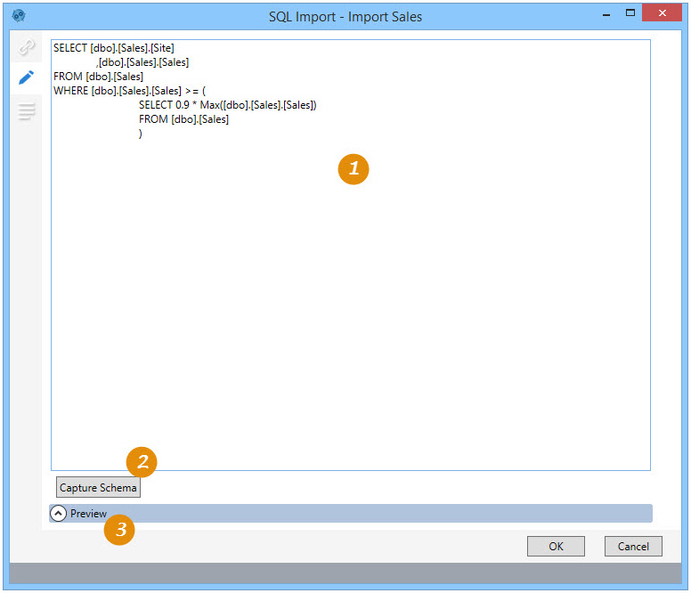Open the connection link tab icon
This screenshot has width=691, height=593.
click(26, 46)
